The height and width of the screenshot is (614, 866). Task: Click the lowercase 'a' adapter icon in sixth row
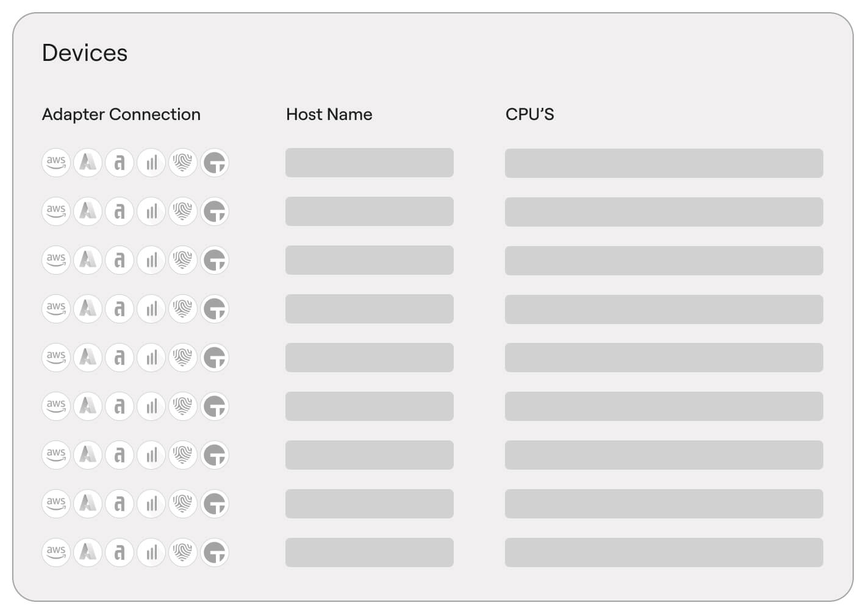[x=120, y=406]
